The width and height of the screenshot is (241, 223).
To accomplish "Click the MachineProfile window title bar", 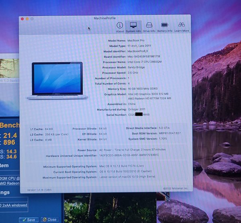I will (104, 18).
